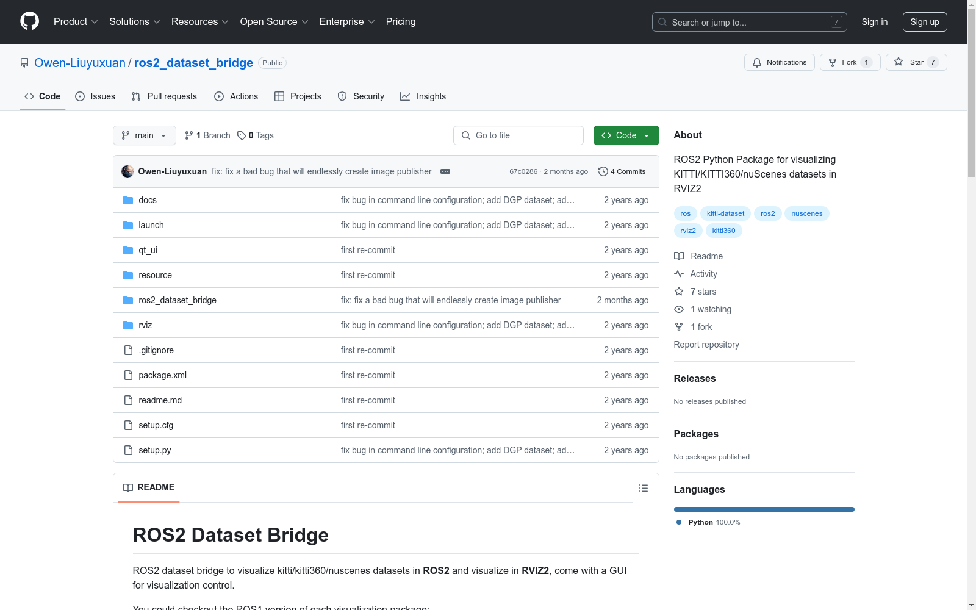Open the rviz2 topic tag

[x=688, y=231]
